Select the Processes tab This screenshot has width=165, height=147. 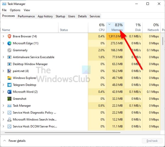pyautogui.click(x=9, y=16)
